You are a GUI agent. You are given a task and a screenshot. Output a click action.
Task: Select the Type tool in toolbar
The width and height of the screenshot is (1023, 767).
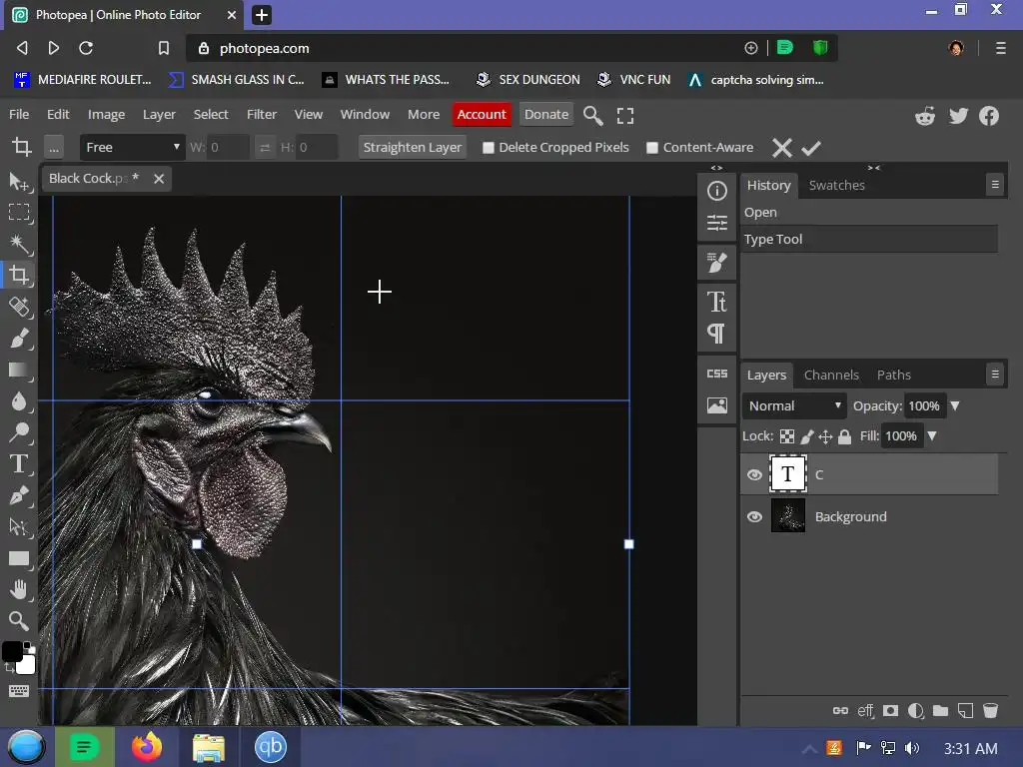click(19, 463)
